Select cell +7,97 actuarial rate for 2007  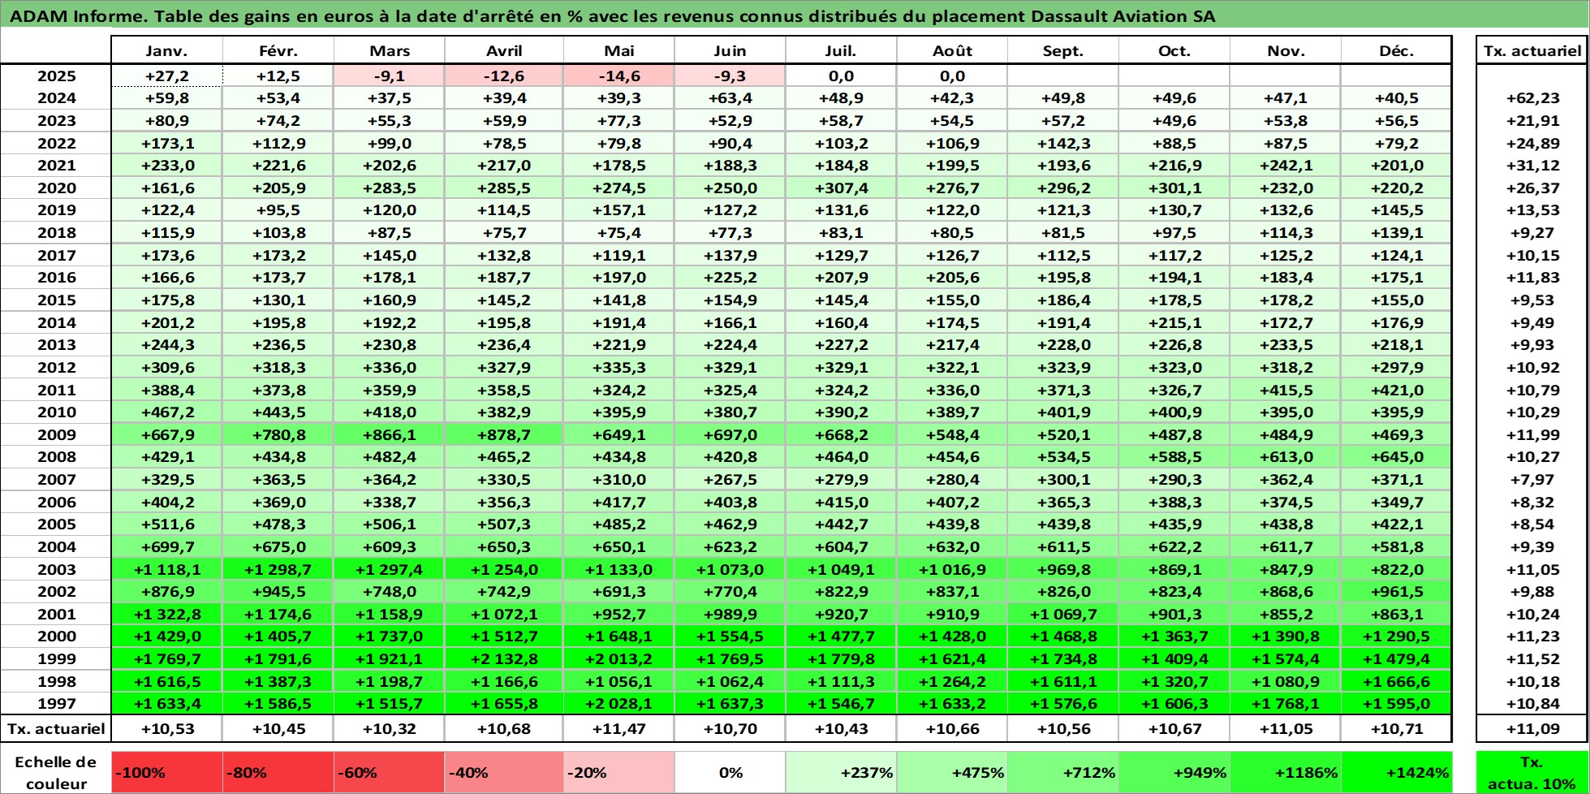[1532, 480]
